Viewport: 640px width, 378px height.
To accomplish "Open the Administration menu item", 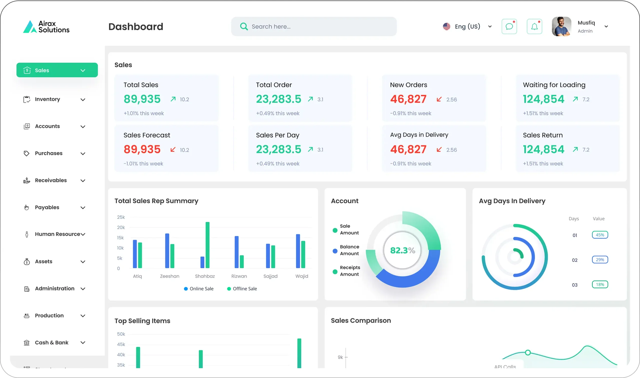I will point(54,289).
